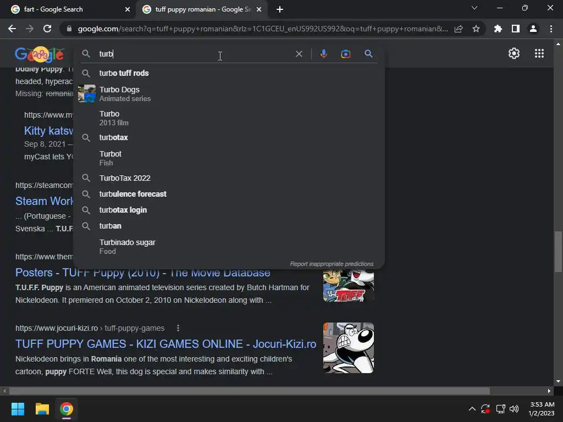Open Chrome's three-dot menu

tap(551, 29)
